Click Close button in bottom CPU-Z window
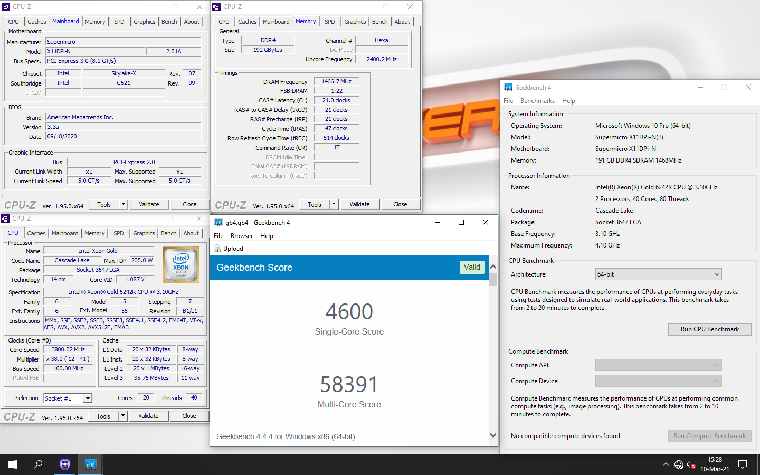Image resolution: width=760 pixels, height=475 pixels. [189, 416]
